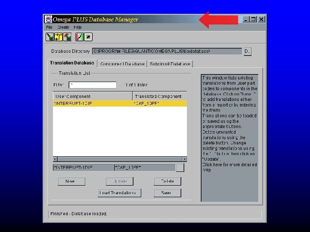Screen dimensions: 310x232
Task: Click the brown hand and green bucket toolbar icon
Action: 67,37
